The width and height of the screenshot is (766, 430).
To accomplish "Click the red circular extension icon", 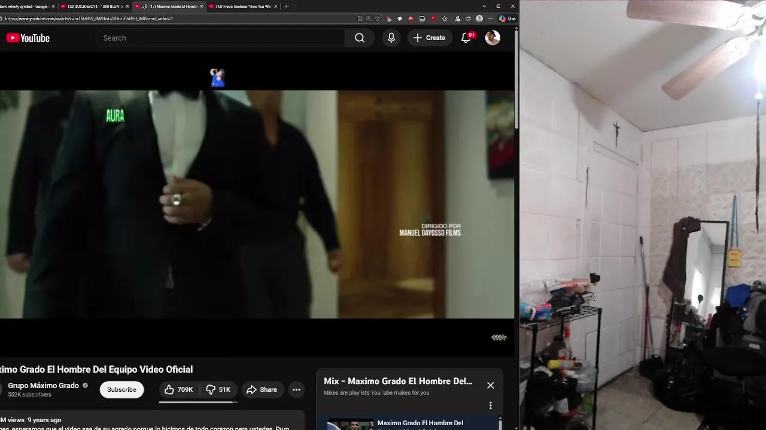I will [x=411, y=19].
